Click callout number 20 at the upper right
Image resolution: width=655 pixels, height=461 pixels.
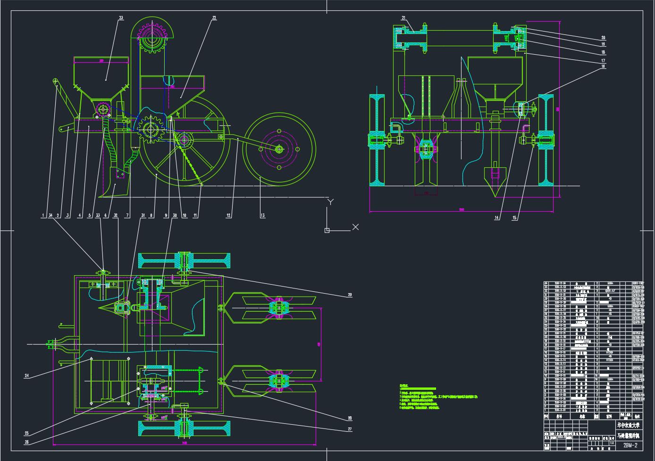click(x=603, y=38)
